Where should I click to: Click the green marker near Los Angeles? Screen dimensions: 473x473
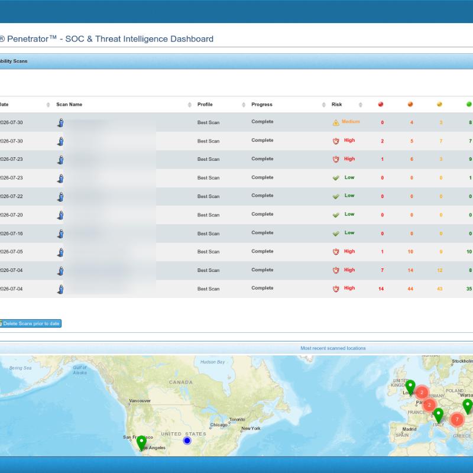click(x=141, y=443)
